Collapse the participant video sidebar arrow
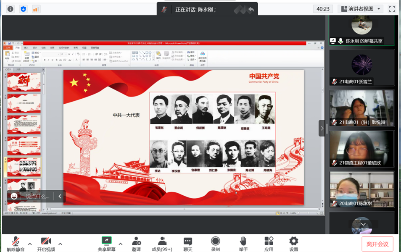Viewport: 401px width, 252px height. tap(322, 128)
